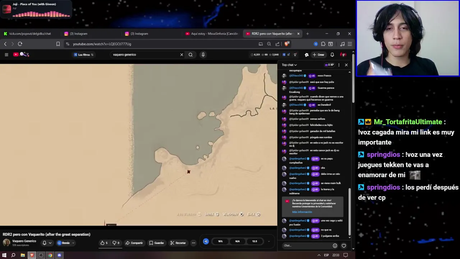Open the browser main hamburger menu
Image resolution: width=460 pixels, height=259 pixels.
(x=350, y=44)
